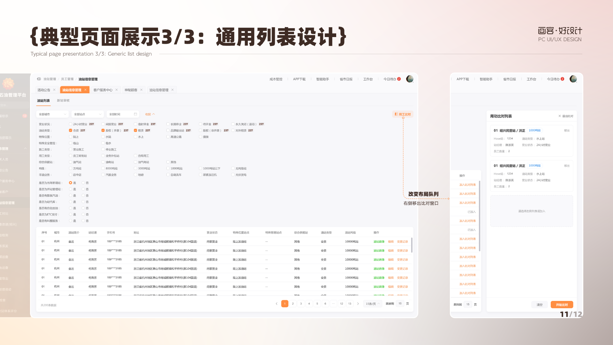Screen dimensions: 613x345
Task: Open the 客户服务中心 tab
Action: pyautogui.click(x=103, y=90)
